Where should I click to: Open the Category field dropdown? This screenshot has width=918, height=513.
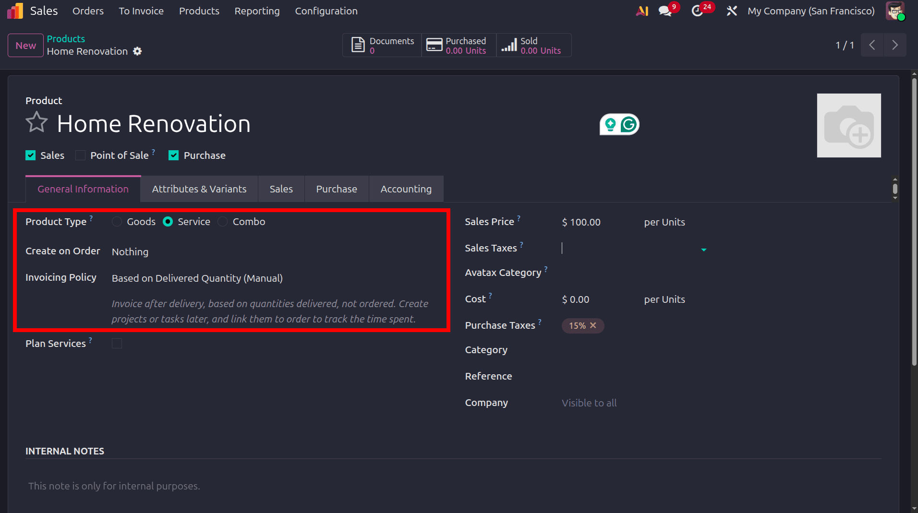coord(634,350)
